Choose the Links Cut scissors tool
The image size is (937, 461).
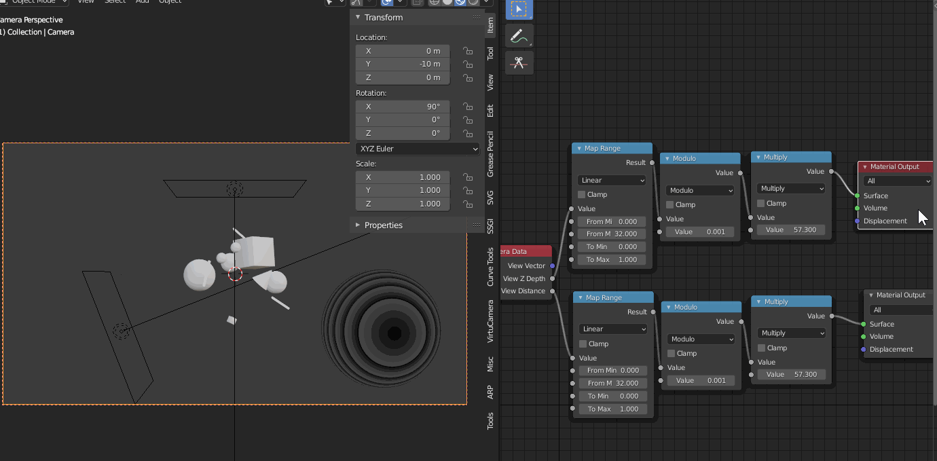tap(519, 63)
